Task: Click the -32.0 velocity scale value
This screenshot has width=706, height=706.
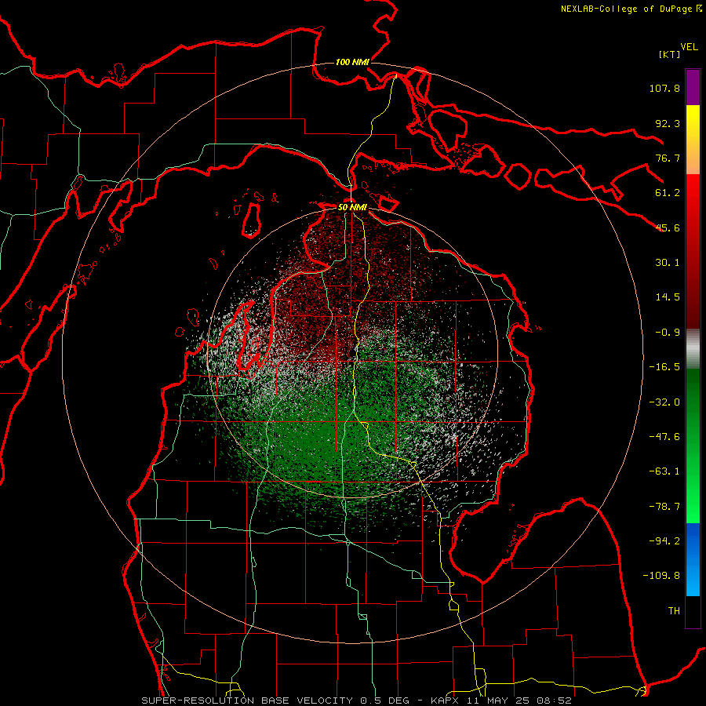Action: (x=664, y=402)
